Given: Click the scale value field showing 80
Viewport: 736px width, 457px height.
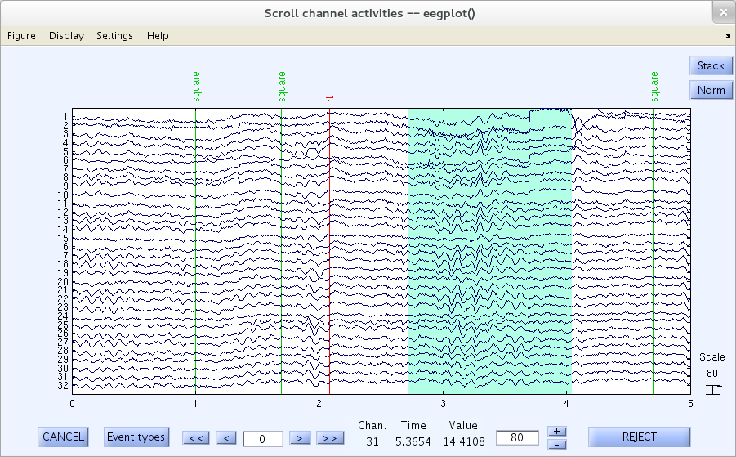Looking at the screenshot, I should [x=517, y=438].
